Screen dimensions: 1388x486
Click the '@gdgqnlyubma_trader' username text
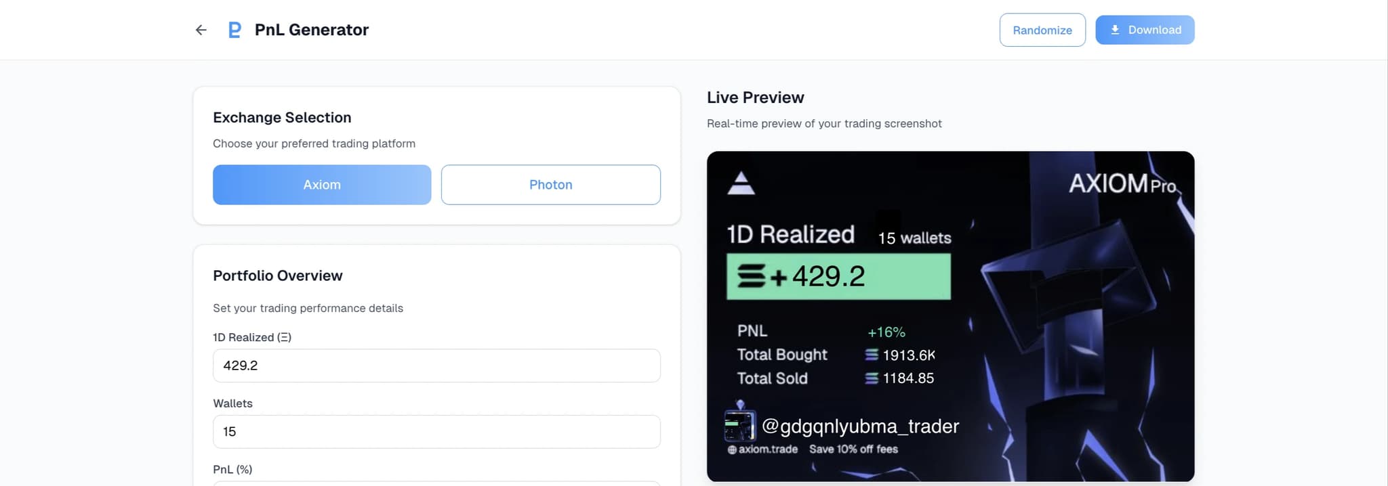click(861, 426)
